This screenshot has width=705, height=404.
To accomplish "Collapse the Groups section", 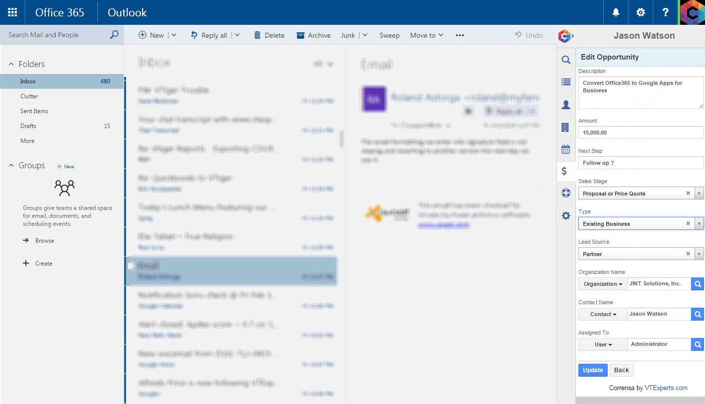I will (11, 166).
